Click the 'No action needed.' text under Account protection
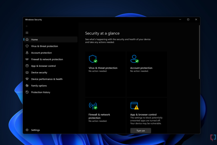This screenshot has height=145, width=217. pos(139,71)
